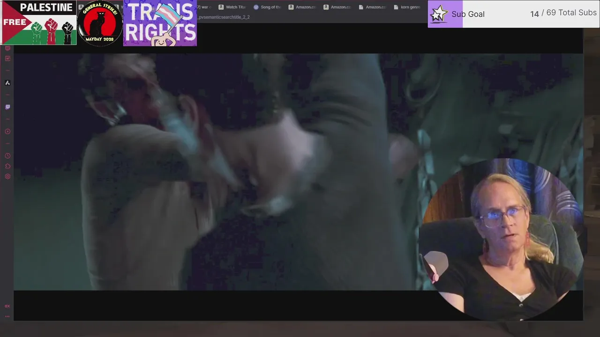Open the three-dots sidebar menu
Image resolution: width=600 pixels, height=337 pixels.
pyautogui.click(x=7, y=316)
